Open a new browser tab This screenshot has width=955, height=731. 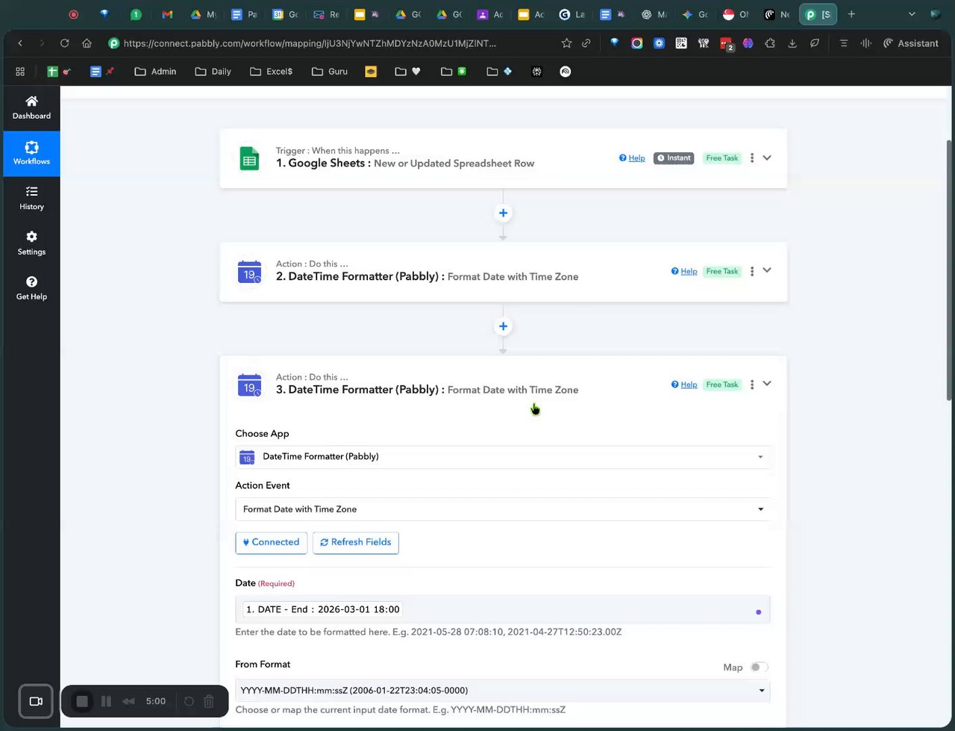(x=851, y=14)
